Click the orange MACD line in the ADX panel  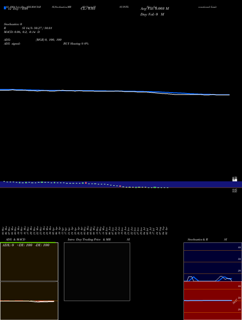(x=29, y=301)
